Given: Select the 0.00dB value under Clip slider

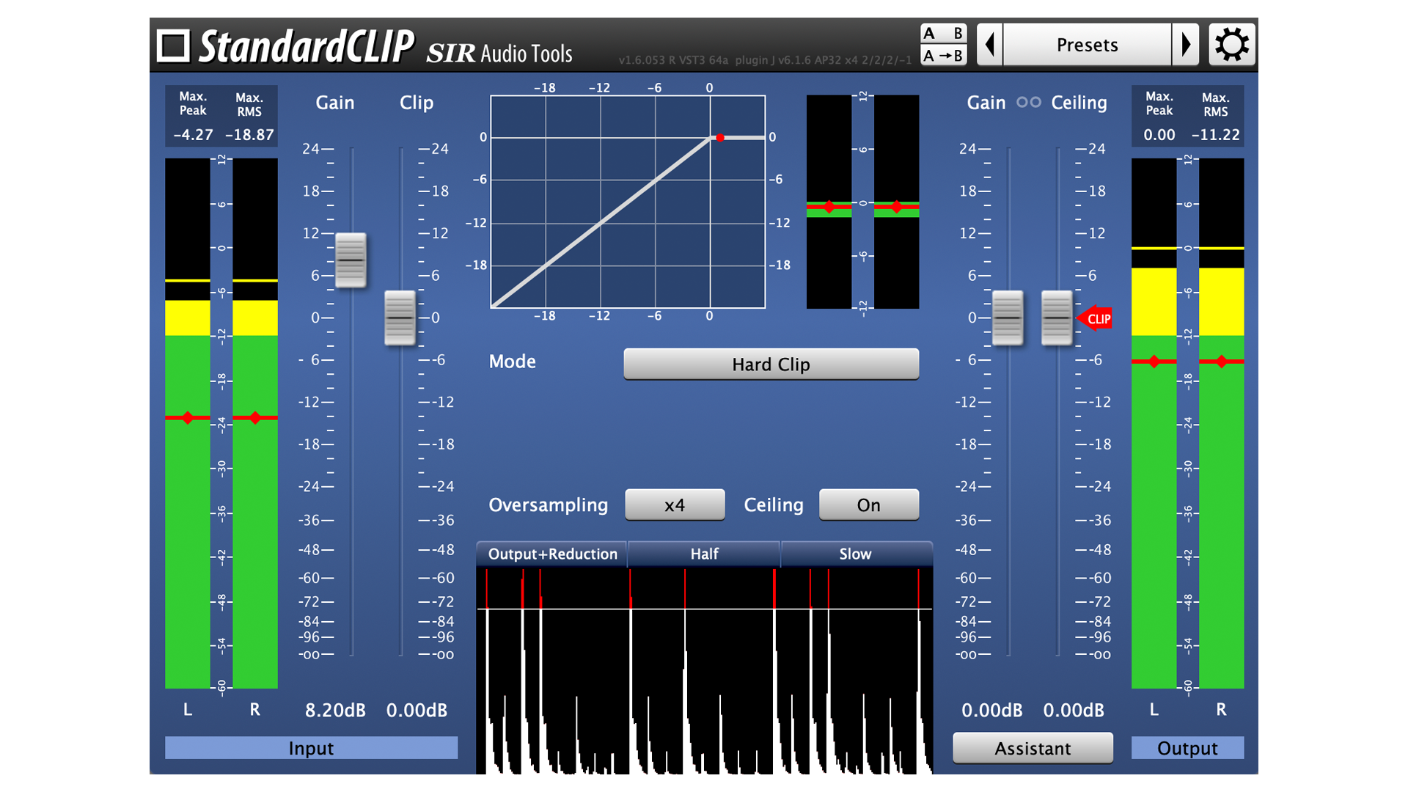Looking at the screenshot, I should 417,711.
